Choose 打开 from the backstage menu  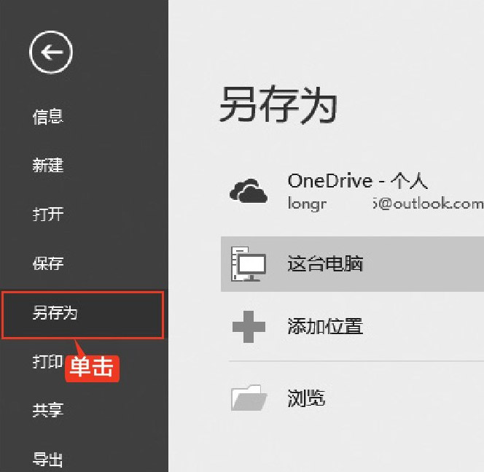click(48, 214)
